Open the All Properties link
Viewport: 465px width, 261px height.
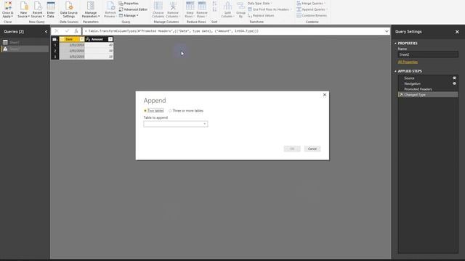[x=408, y=62]
